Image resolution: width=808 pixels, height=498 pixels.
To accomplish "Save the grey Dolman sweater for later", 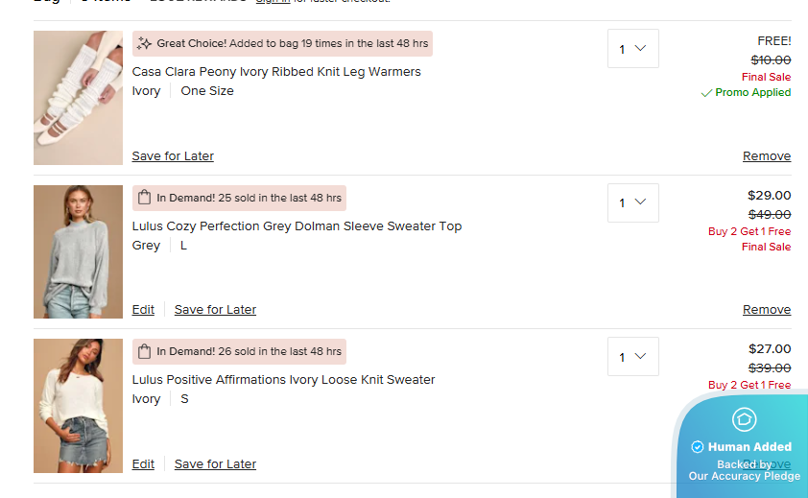I will [215, 310].
